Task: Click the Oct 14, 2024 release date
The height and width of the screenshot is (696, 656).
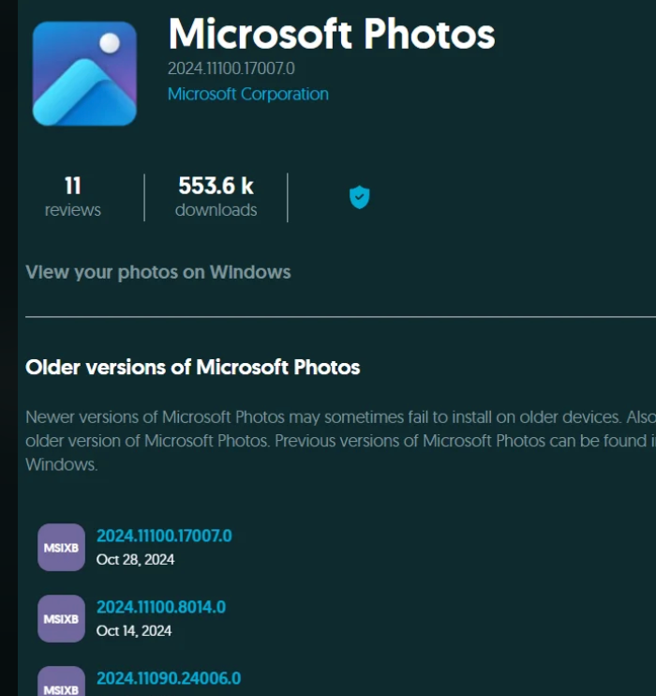Action: [134, 631]
